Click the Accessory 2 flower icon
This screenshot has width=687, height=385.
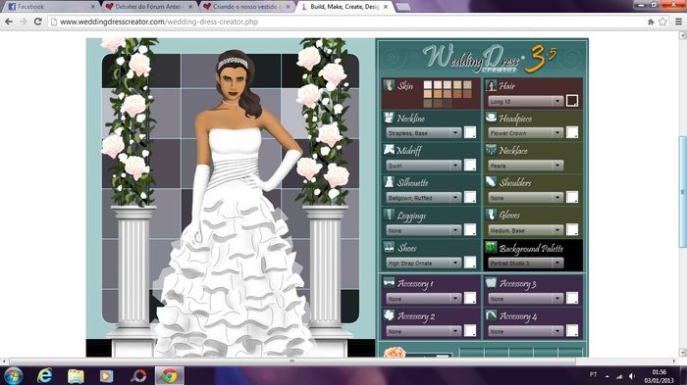pyautogui.click(x=389, y=315)
